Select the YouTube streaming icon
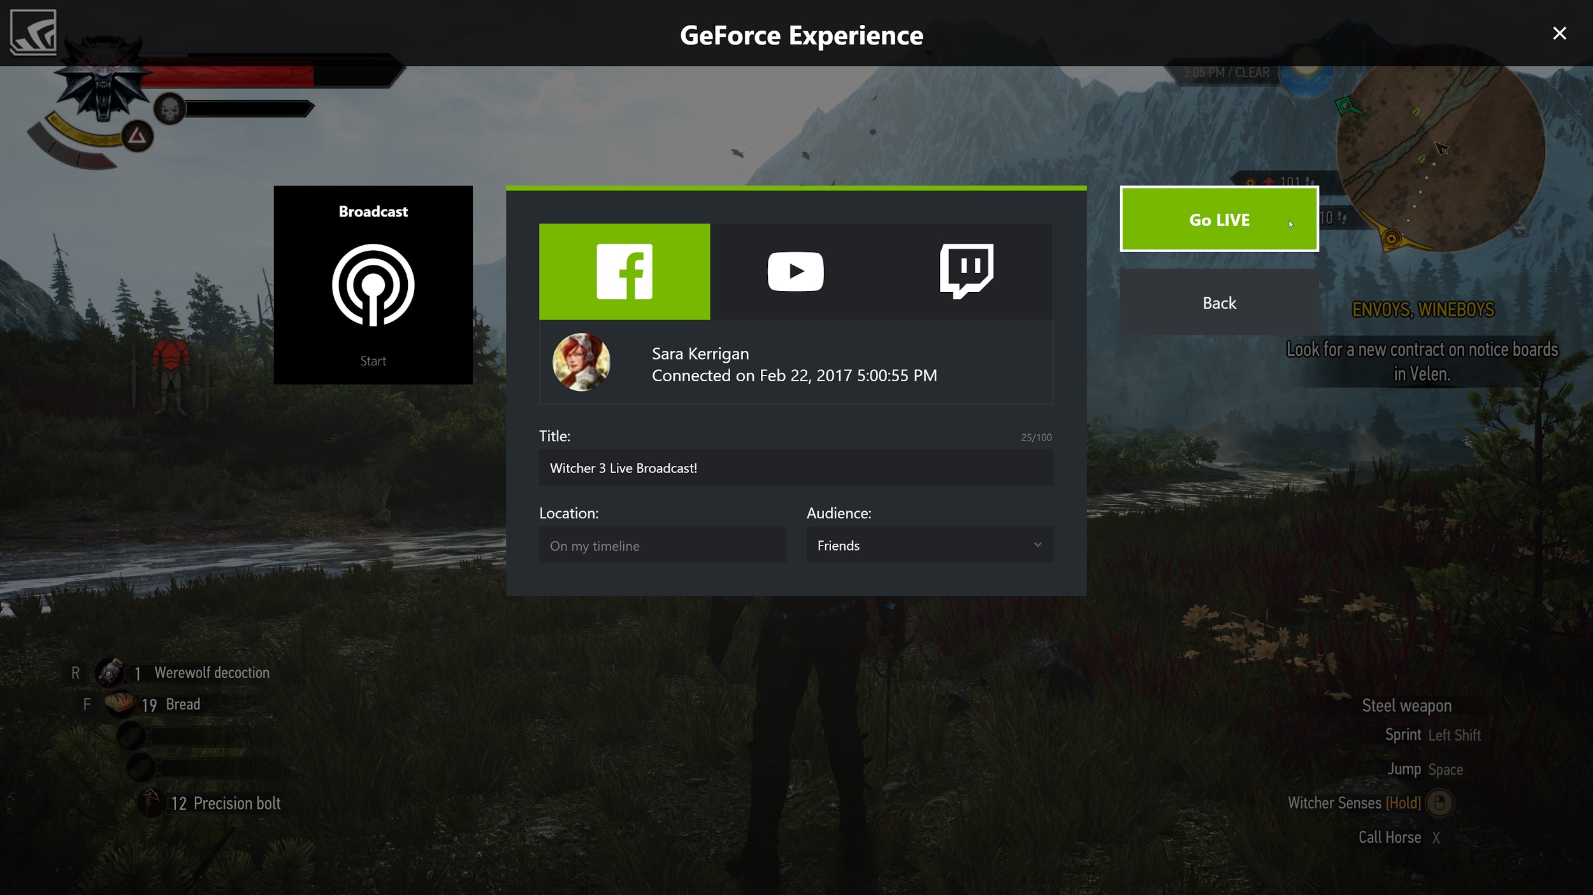Image resolution: width=1593 pixels, height=895 pixels. click(x=795, y=271)
